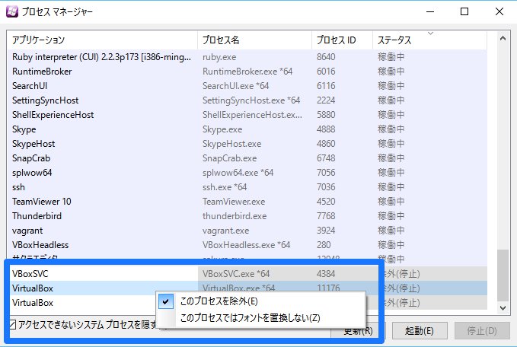Viewport: 517px width, 347px height.
Task: Select 'このプロセスではフォントを置換しない(Z)' menu entry
Action: [x=260, y=318]
